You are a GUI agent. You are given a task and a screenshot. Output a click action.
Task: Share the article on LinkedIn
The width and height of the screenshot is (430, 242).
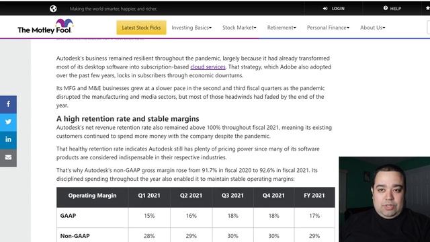coord(8,140)
